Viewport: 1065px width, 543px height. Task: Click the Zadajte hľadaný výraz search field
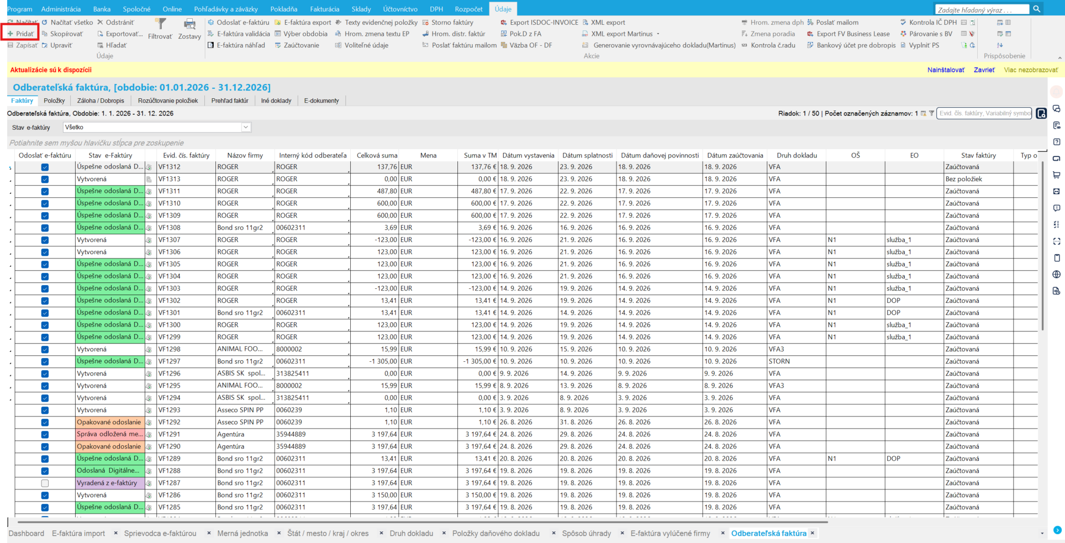[982, 9]
